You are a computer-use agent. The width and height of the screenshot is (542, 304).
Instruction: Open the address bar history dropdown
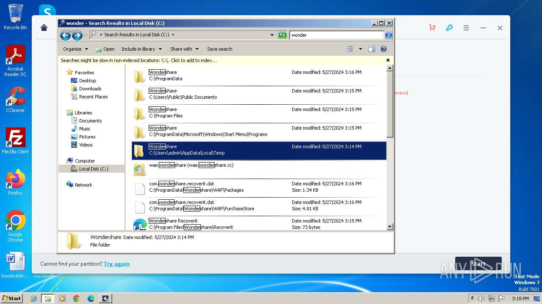272,35
